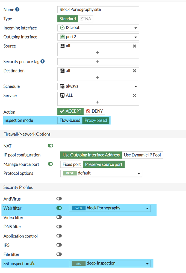
Task: Remove the ALL entry from Service
Action: point(134,96)
